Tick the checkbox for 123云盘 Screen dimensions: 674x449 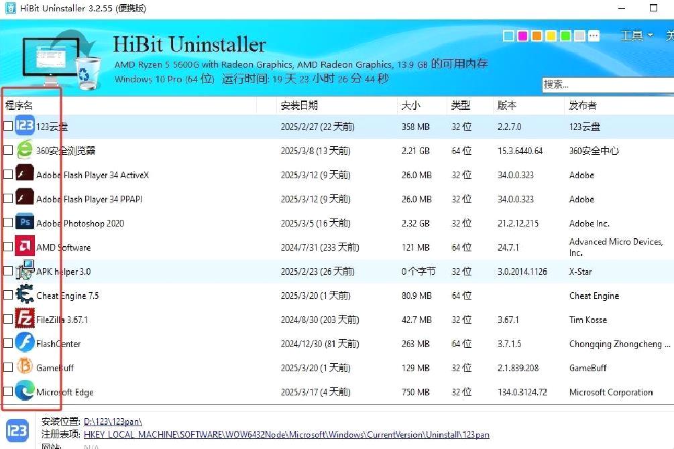point(8,126)
